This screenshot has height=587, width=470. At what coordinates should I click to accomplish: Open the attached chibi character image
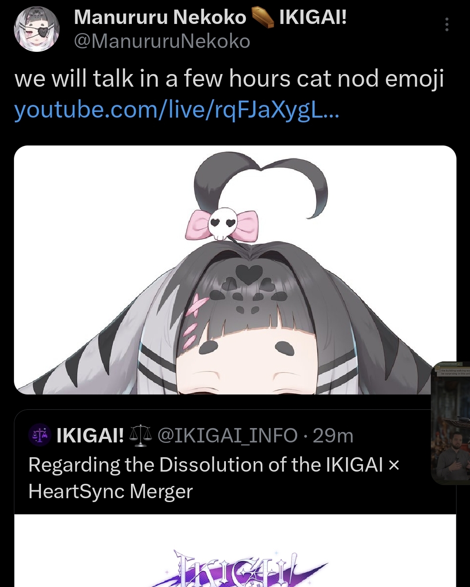(235, 270)
